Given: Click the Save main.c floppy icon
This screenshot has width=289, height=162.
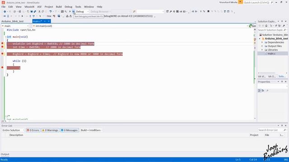Looking at the screenshot, I should (32, 11).
